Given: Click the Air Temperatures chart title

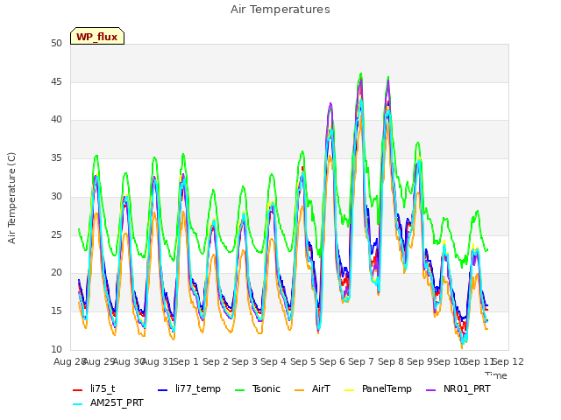Looking at the screenshot, I should coord(280,10).
